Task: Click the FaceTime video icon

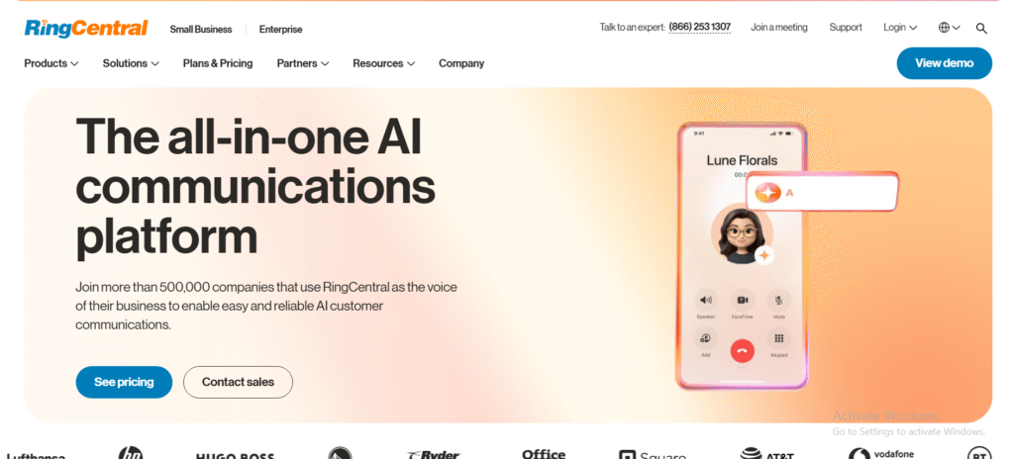Action: tap(742, 300)
